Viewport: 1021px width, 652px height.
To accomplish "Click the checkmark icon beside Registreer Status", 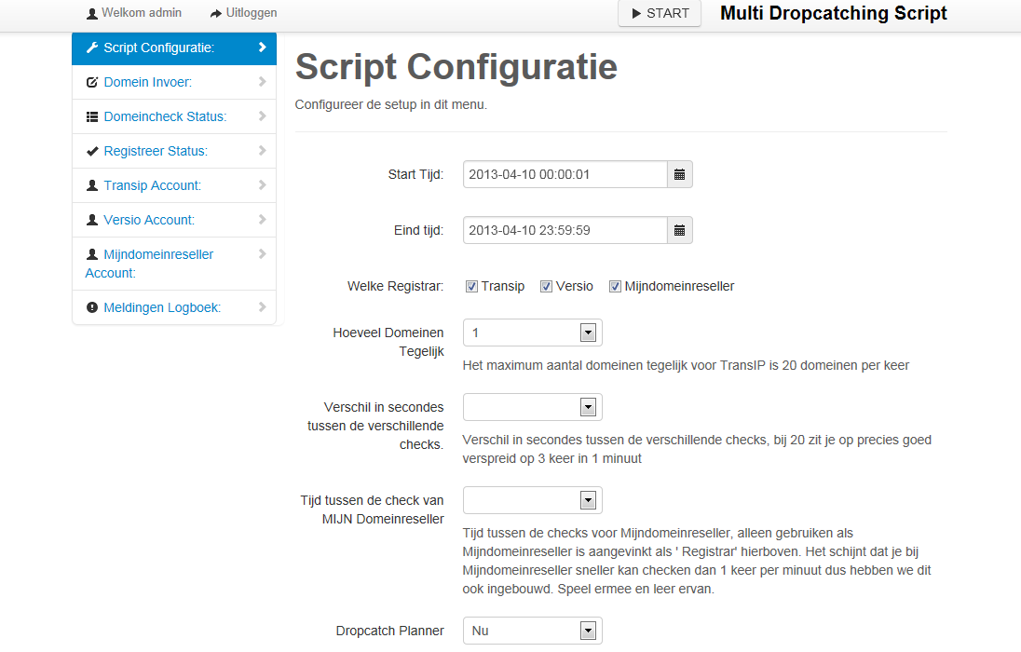I will click(x=91, y=151).
